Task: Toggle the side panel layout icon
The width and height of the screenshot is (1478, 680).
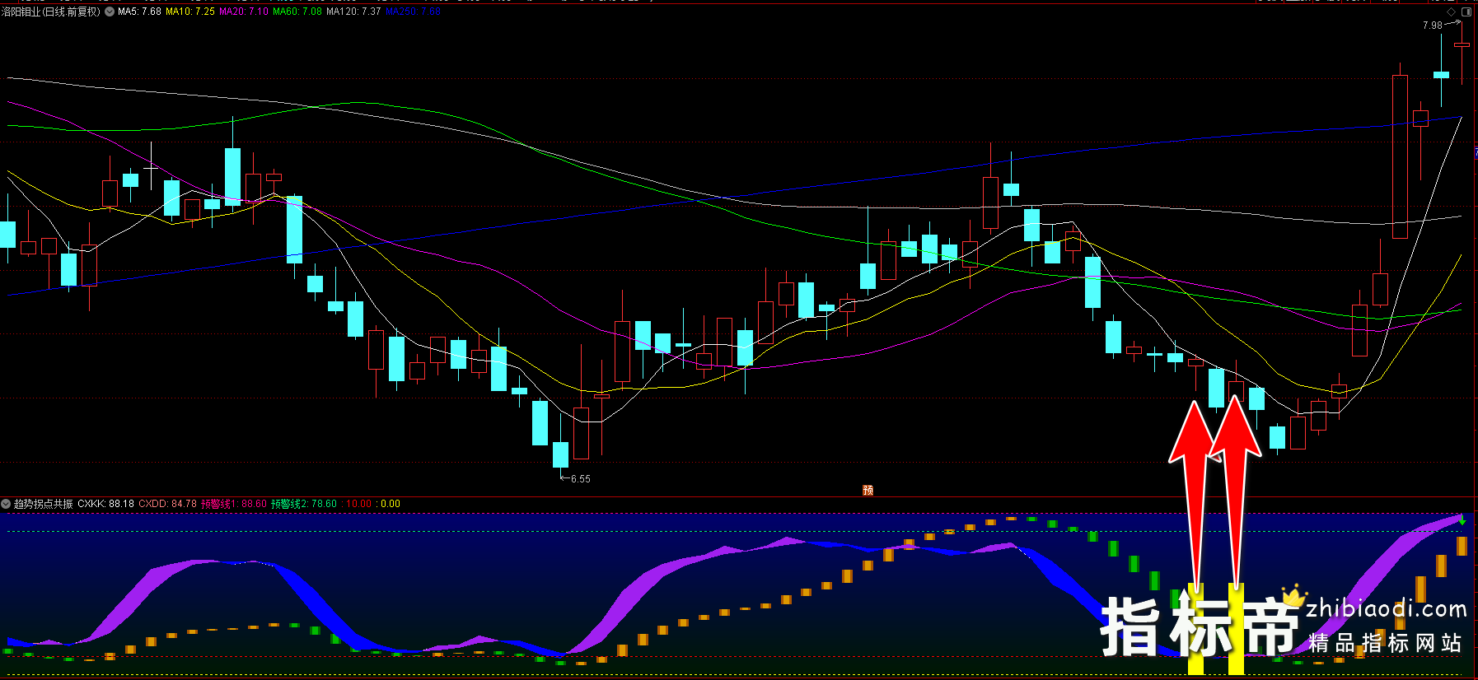Action: [x=1466, y=12]
